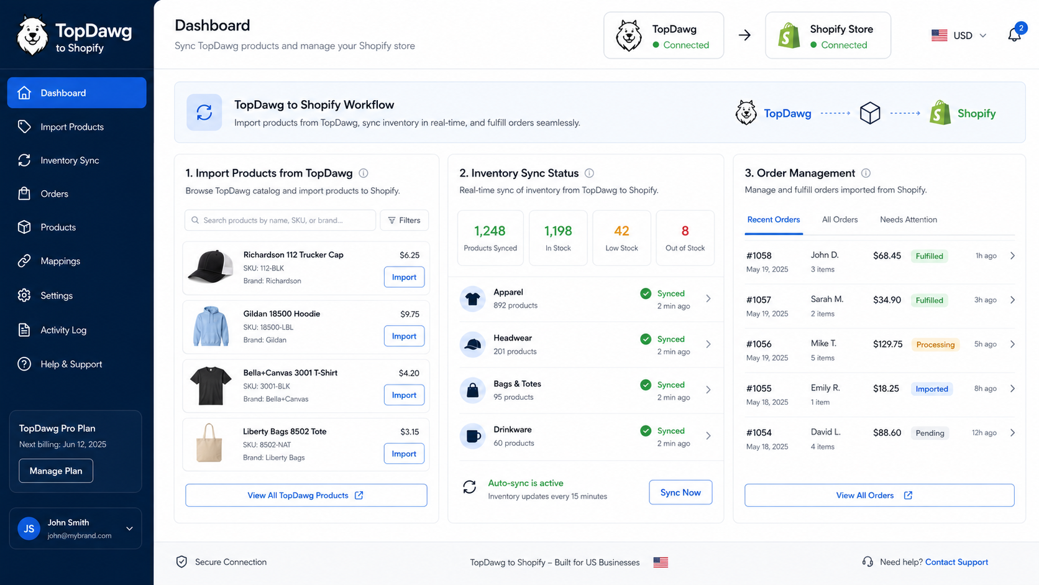Click the Manage Plan button
This screenshot has height=585, width=1039.
coord(56,471)
